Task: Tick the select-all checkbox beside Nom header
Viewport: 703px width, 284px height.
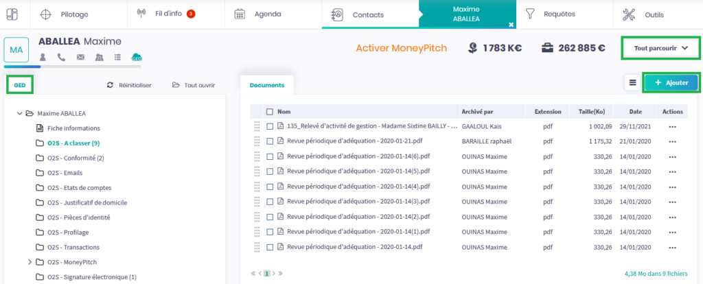Action: 270,112
